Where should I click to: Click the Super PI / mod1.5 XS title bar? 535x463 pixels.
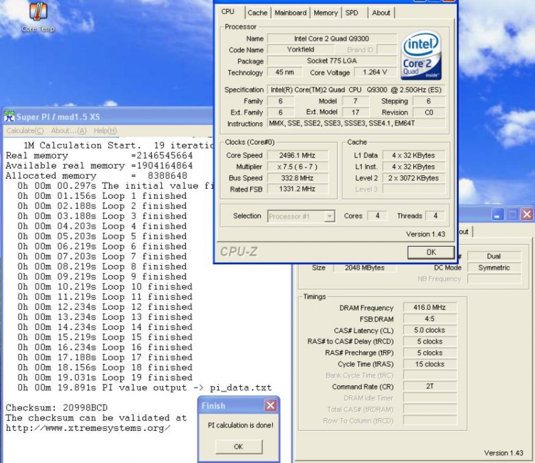(x=108, y=117)
